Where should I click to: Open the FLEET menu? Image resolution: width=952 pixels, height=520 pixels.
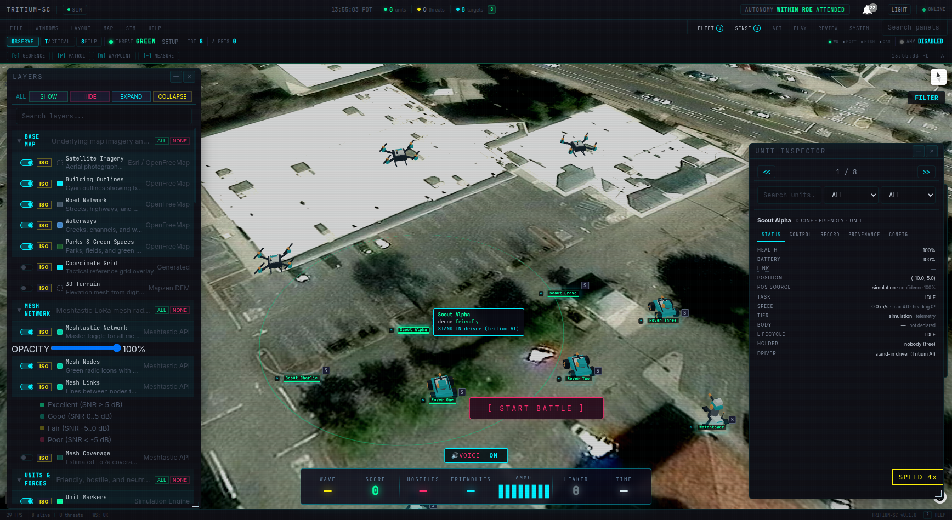tap(710, 28)
